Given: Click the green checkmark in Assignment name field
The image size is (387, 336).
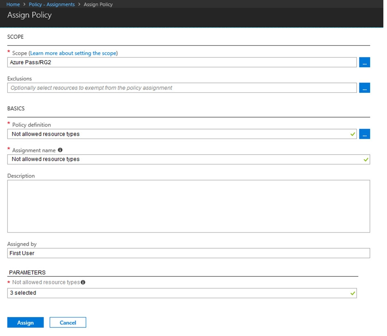Looking at the screenshot, I should click(x=365, y=160).
